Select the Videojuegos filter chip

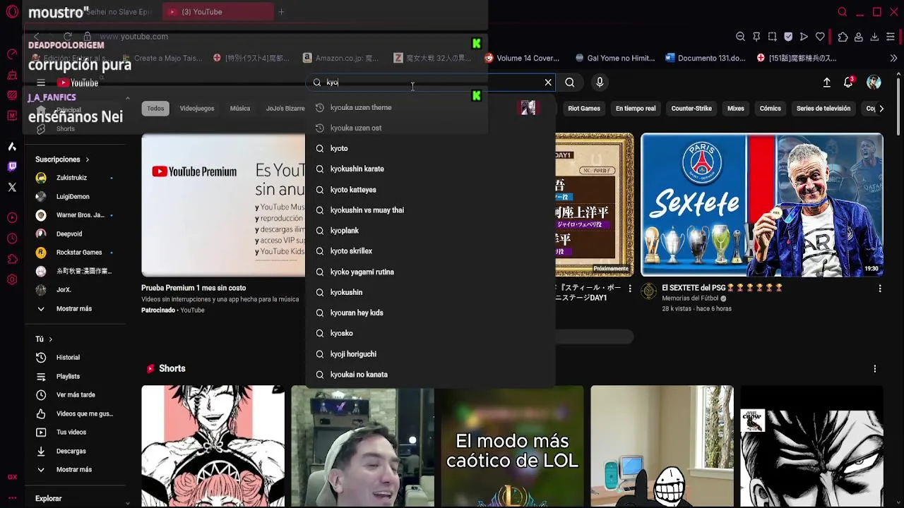point(197,109)
